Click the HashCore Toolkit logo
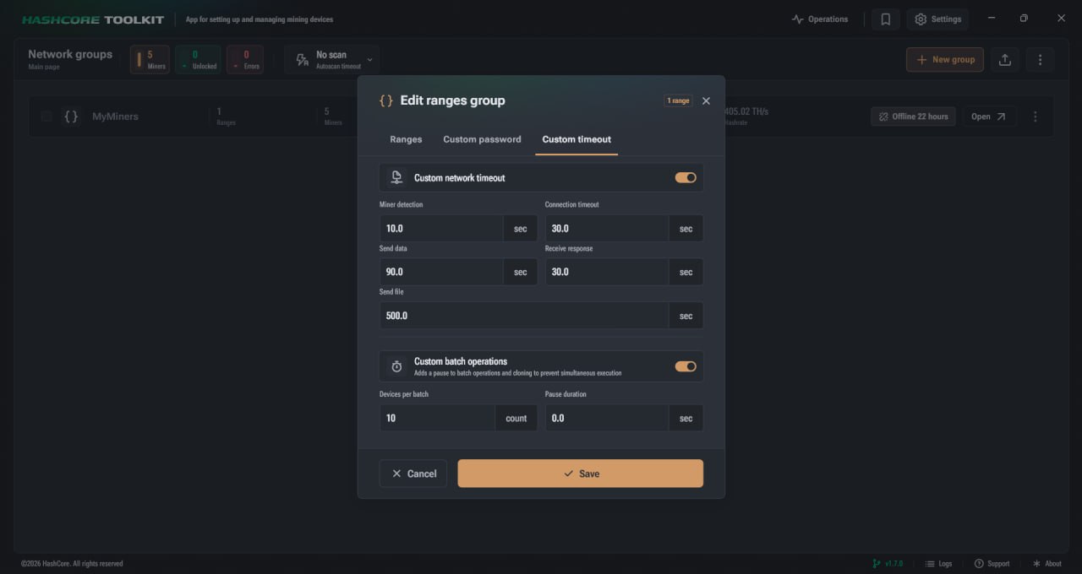Image resolution: width=1082 pixels, height=574 pixels. tap(93, 19)
